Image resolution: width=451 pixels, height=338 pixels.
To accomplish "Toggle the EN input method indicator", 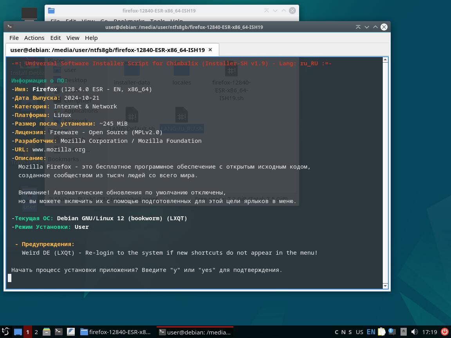I will point(371,332).
